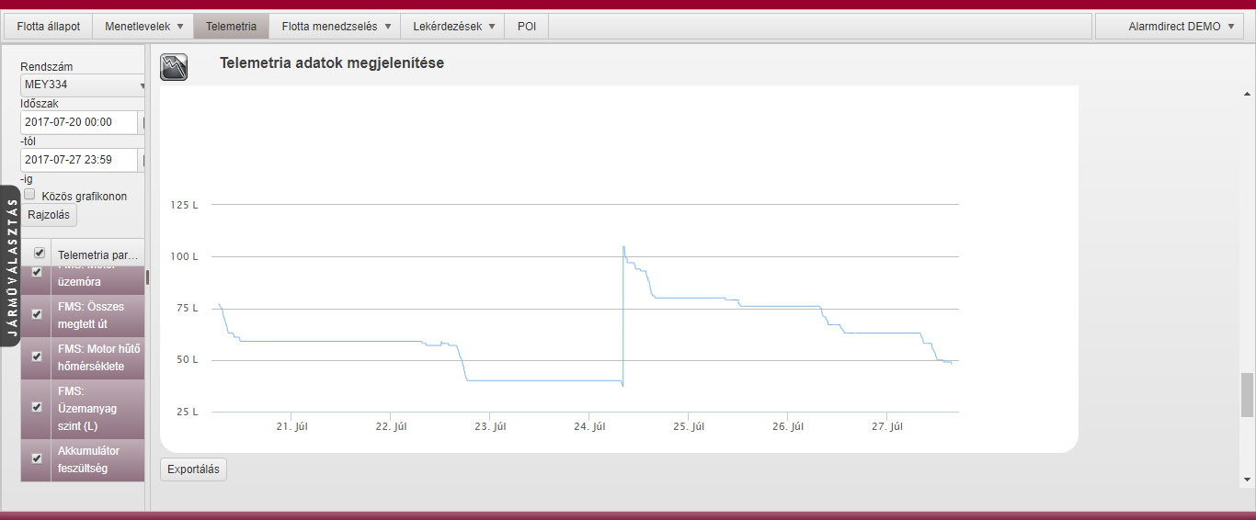Click the telemetry chart icon beside the title
This screenshot has height=520, width=1256.
tap(174, 66)
